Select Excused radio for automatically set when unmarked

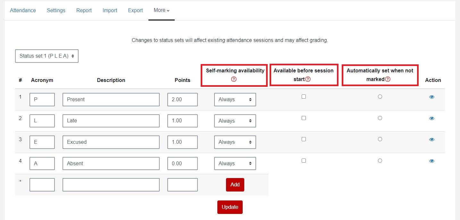380,139
